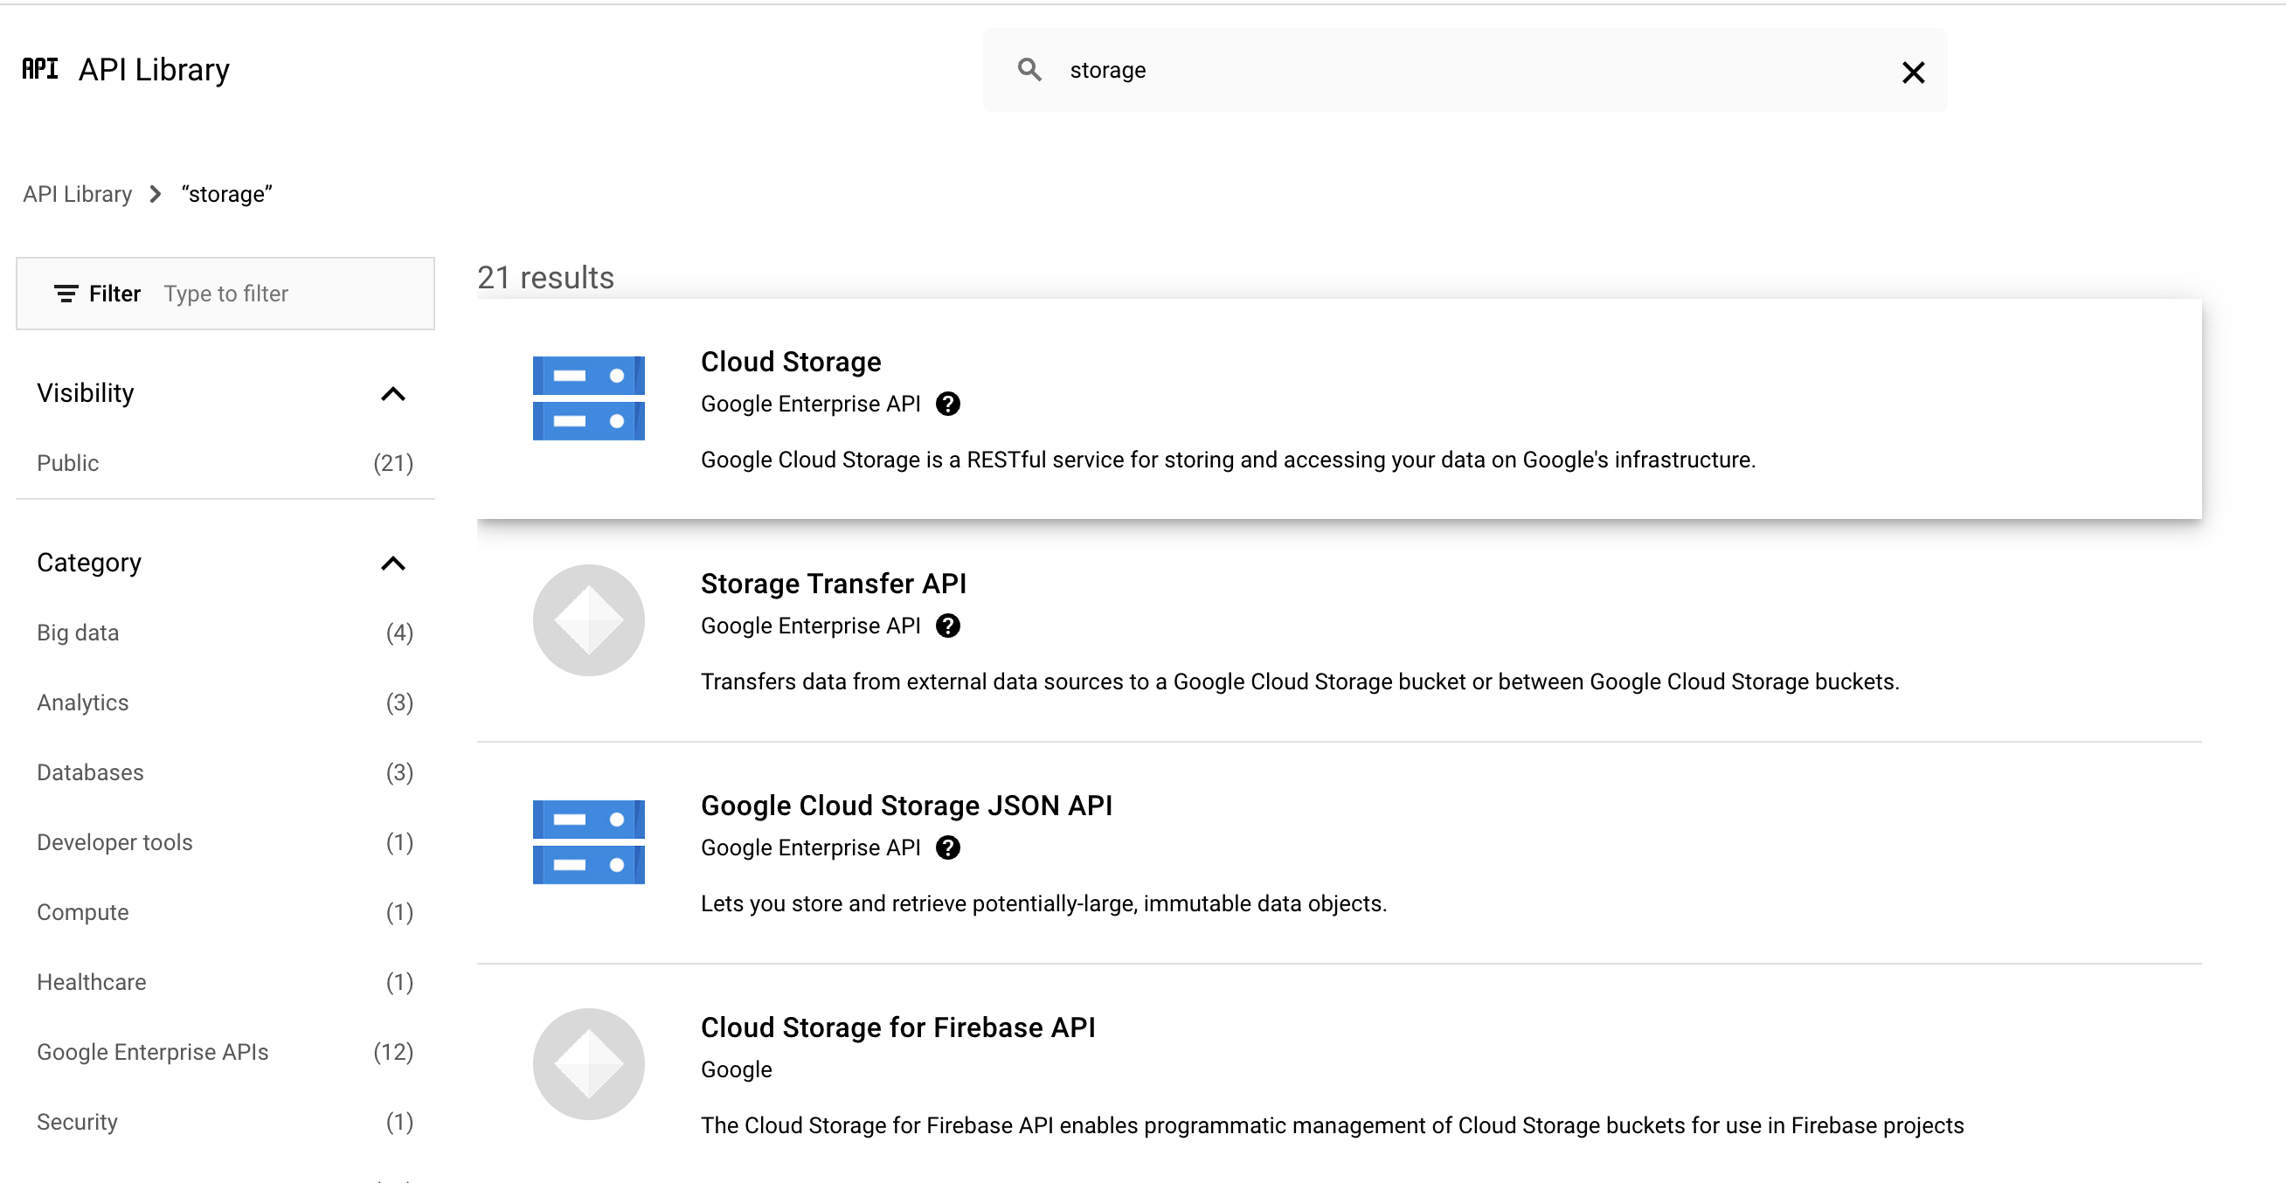Collapse the Category section
2286x1183 pixels.
(393, 563)
